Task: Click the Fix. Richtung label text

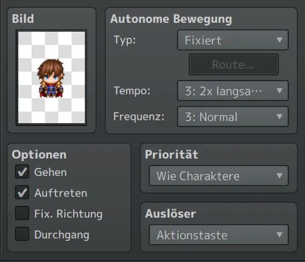Action: coord(68,214)
